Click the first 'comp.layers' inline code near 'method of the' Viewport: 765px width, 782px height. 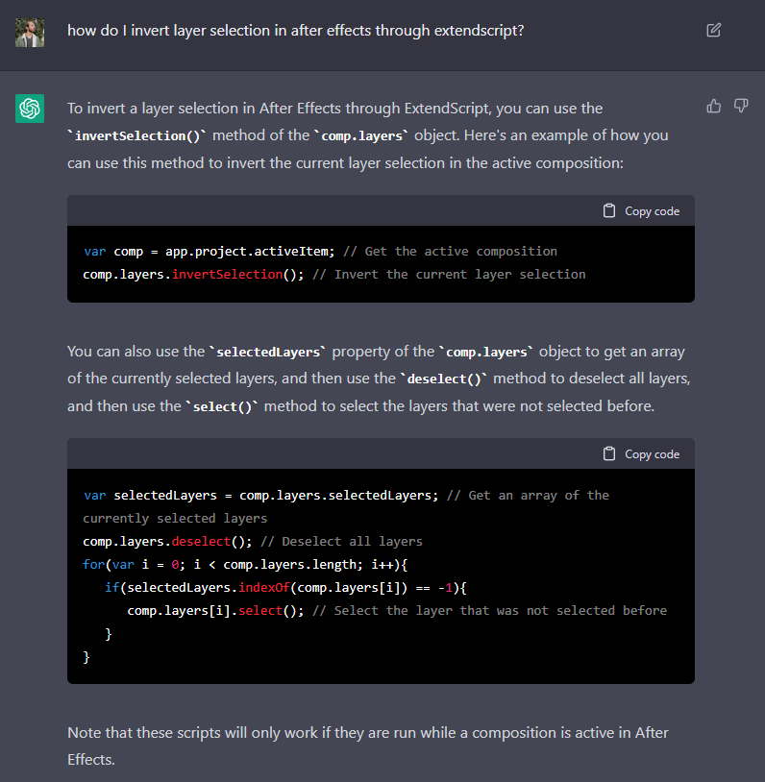[361, 135]
